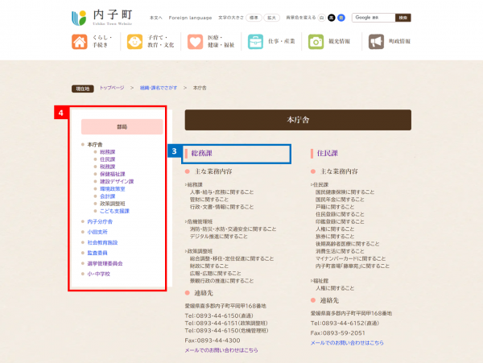
Task: Open 小田支所 in the sidebar
Action: (97, 232)
